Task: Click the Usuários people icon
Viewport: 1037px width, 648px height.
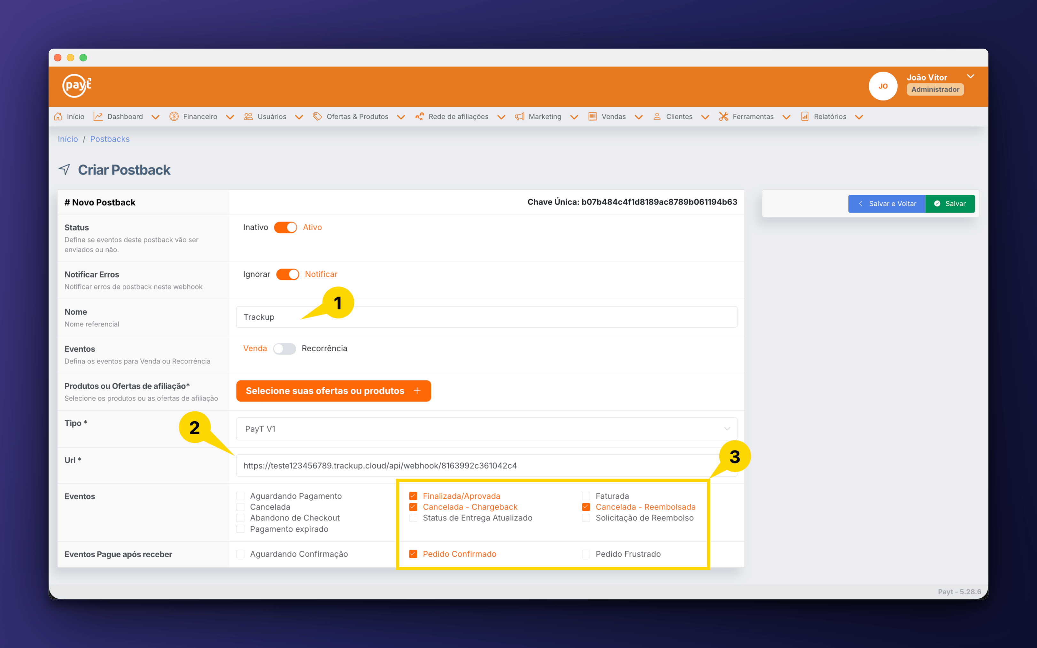Action: point(248,117)
